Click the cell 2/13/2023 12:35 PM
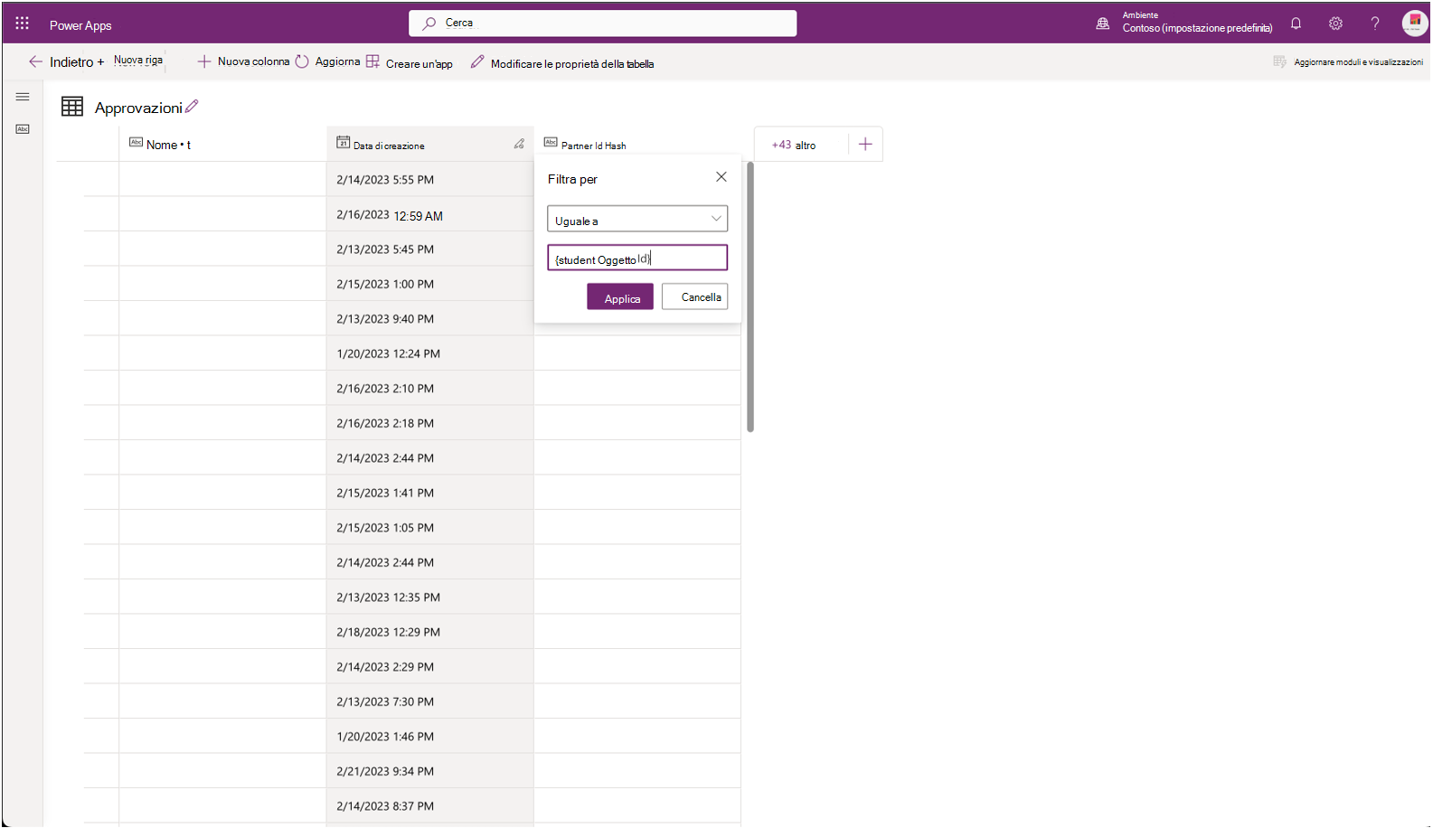The width and height of the screenshot is (1433, 828). pyautogui.click(x=429, y=597)
